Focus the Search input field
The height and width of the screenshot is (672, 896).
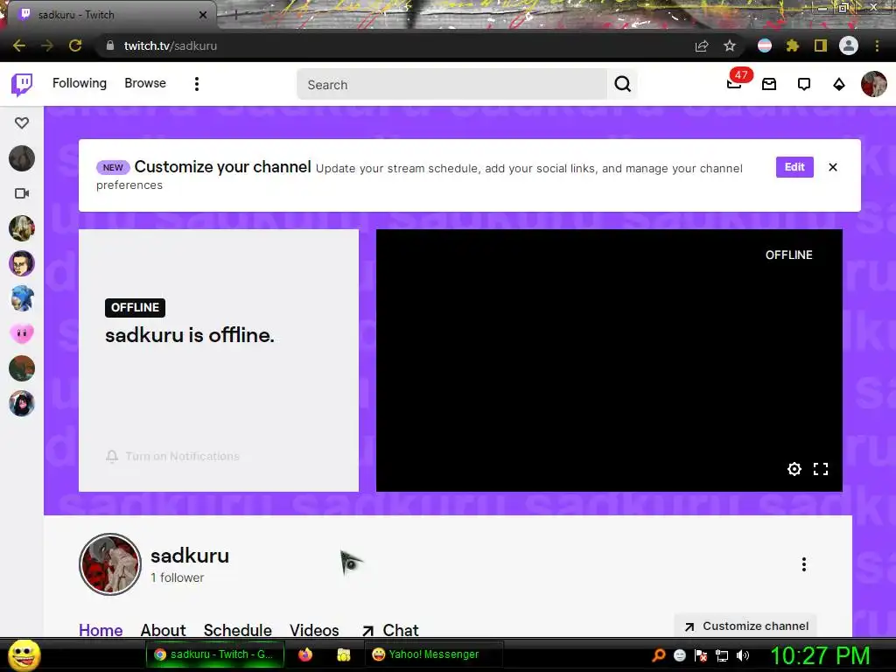[x=451, y=85]
